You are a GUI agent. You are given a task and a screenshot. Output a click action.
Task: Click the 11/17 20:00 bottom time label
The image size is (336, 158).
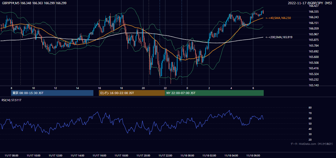pyautogui.click(x=143, y=156)
